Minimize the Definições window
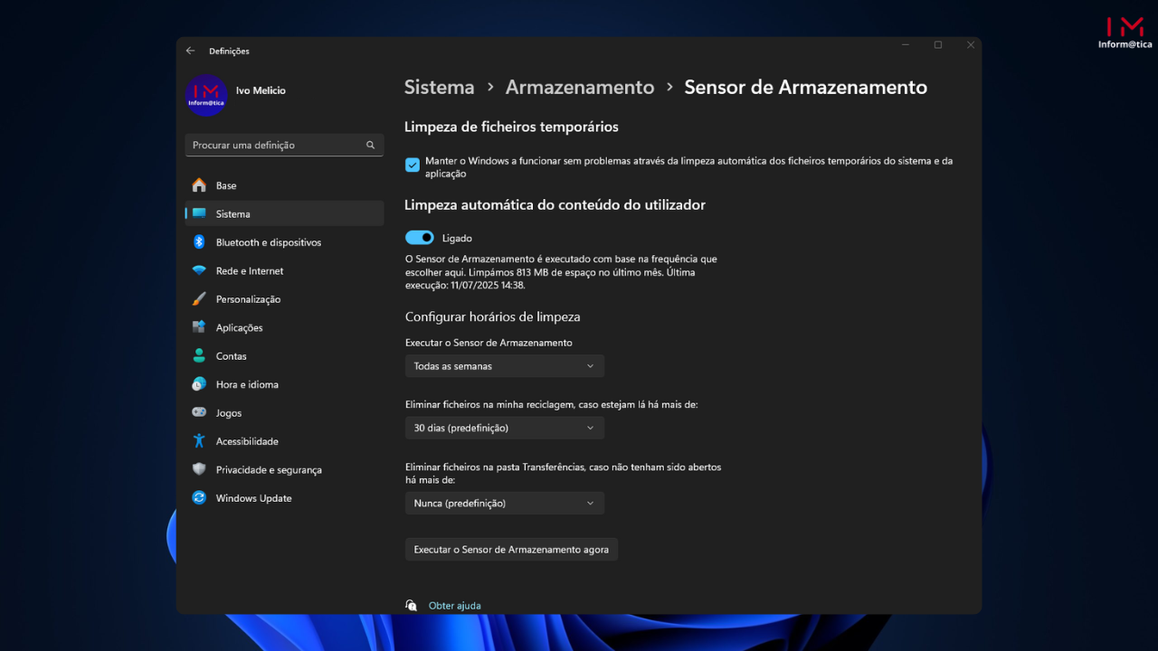This screenshot has width=1158, height=651. point(906,45)
